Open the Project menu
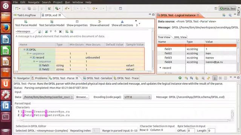 pyautogui.click(x=58, y=2)
